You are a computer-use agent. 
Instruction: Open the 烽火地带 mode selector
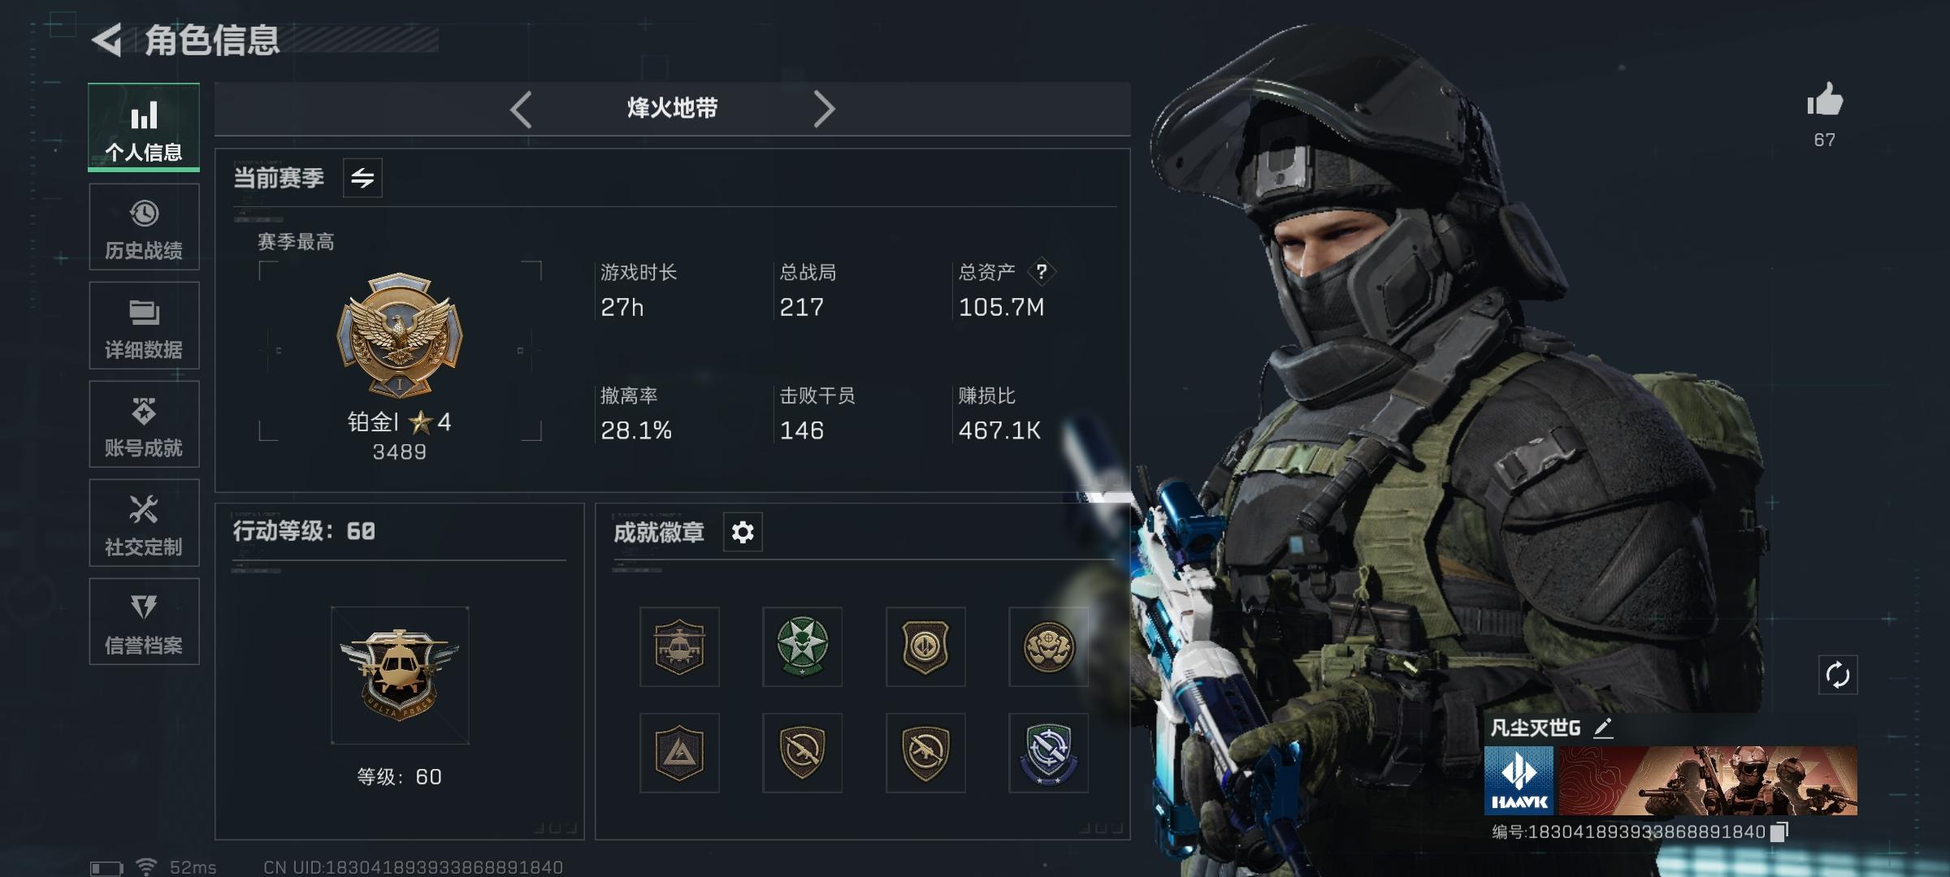(672, 108)
